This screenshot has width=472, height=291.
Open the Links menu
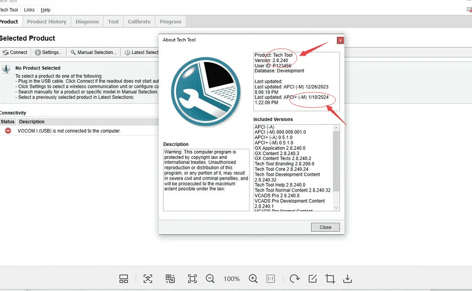click(29, 10)
